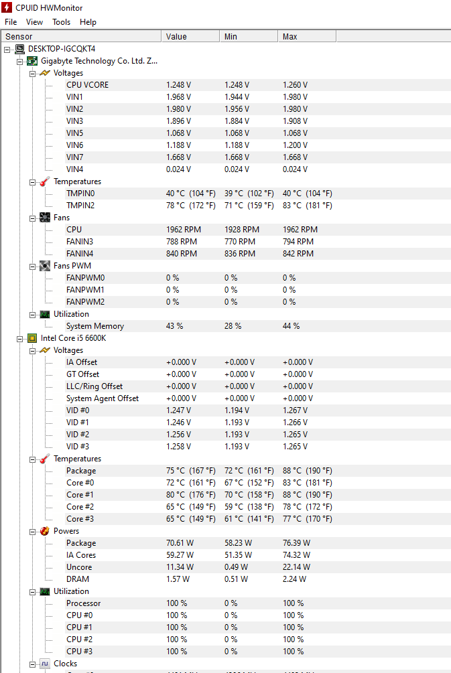Click the DESKTOP-IGCQKT4 computer icon

tap(19, 49)
